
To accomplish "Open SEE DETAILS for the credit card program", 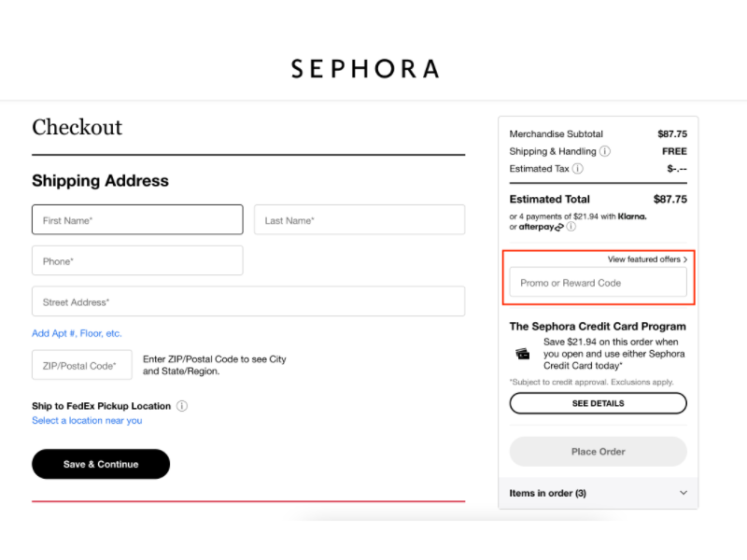I will click(598, 403).
